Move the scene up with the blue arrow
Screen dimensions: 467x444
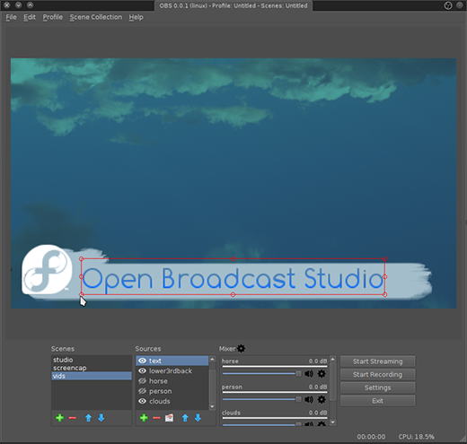pos(88,418)
